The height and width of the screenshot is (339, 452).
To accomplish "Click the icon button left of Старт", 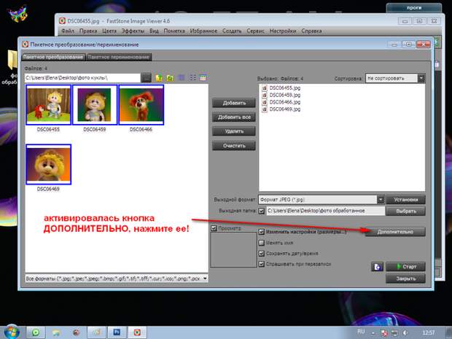I will pos(377,267).
